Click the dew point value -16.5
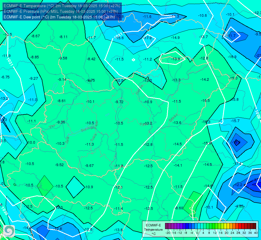261x240 pixels. [205, 101]
